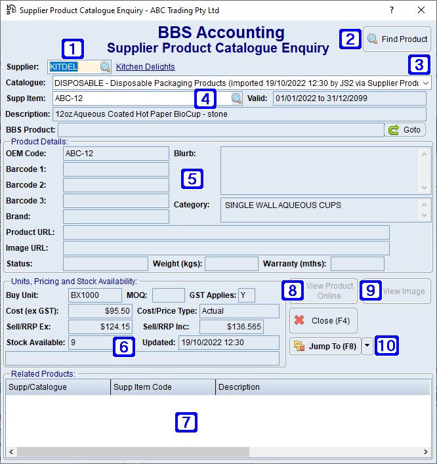Viewport: 437px width, 464px height.
Task: Click the help question mark in title bar
Action: pyautogui.click(x=392, y=11)
